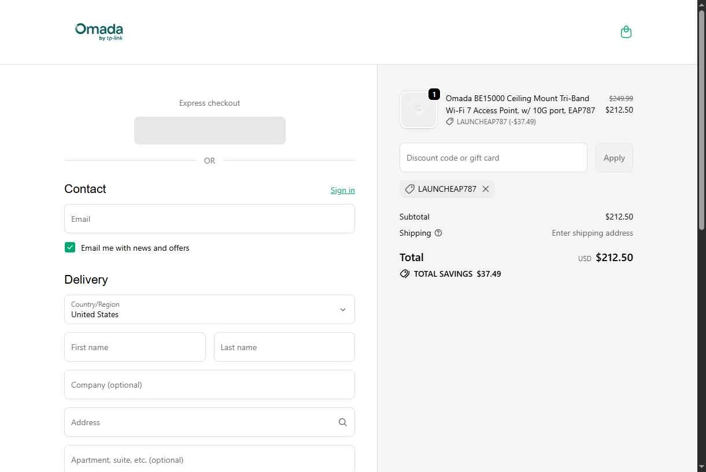706x472 pixels.
Task: Click the total savings tag icon
Action: click(405, 274)
